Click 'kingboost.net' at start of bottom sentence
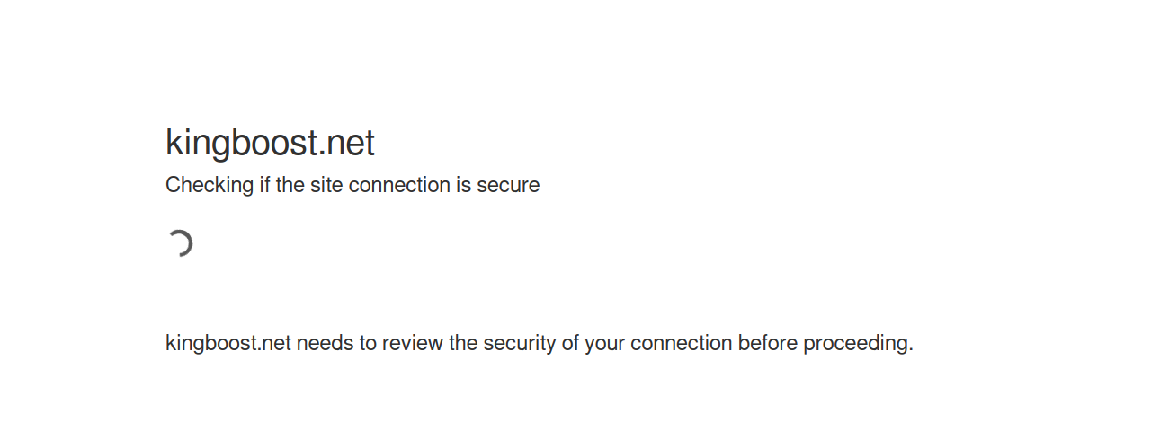Viewport: 1151px width, 431px height. (228, 344)
